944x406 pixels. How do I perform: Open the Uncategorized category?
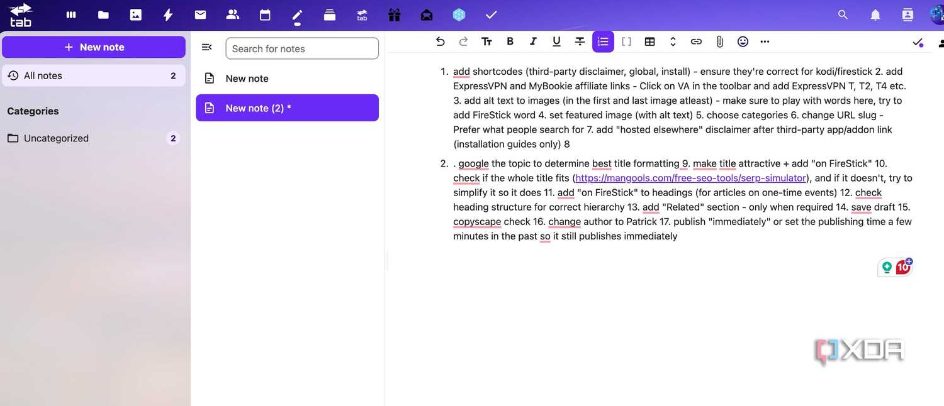click(94, 138)
